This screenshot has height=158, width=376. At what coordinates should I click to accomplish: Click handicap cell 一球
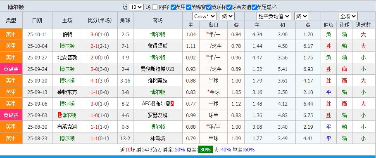[213, 104]
